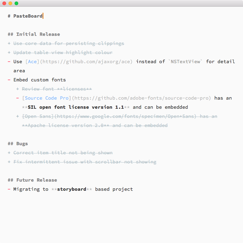This screenshot has width=243, height=243.
Task: Click red dash bullet before 'Migrating to'
Action: [x=9, y=189]
